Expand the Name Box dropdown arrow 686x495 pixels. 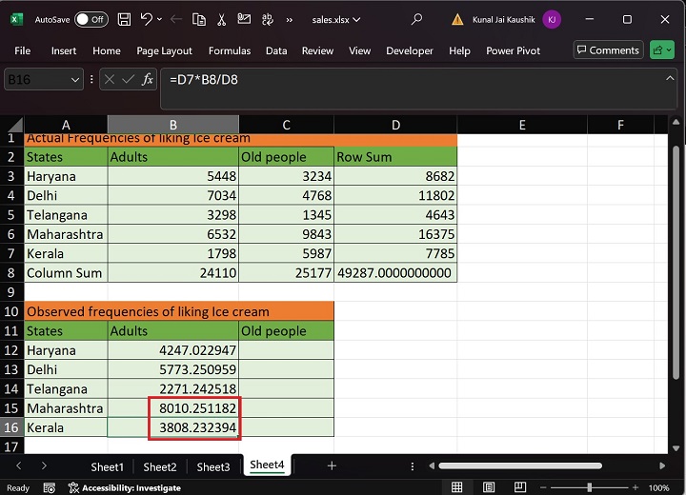coord(75,80)
